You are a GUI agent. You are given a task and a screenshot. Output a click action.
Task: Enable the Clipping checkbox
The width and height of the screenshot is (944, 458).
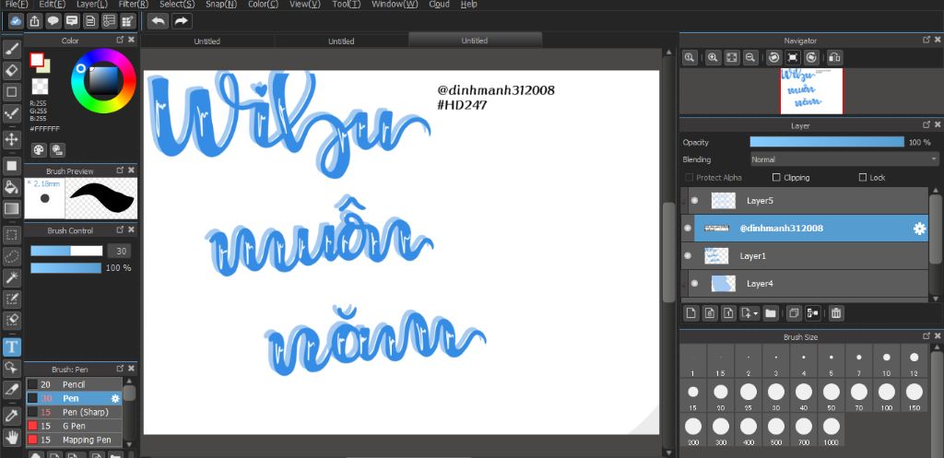[x=776, y=177]
